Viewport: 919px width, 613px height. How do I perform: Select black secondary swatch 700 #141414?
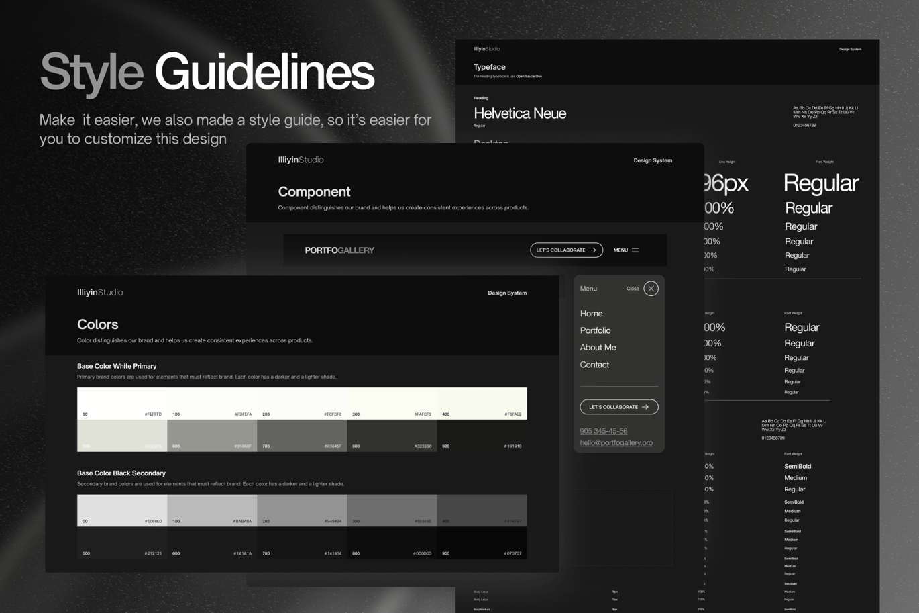(302, 543)
